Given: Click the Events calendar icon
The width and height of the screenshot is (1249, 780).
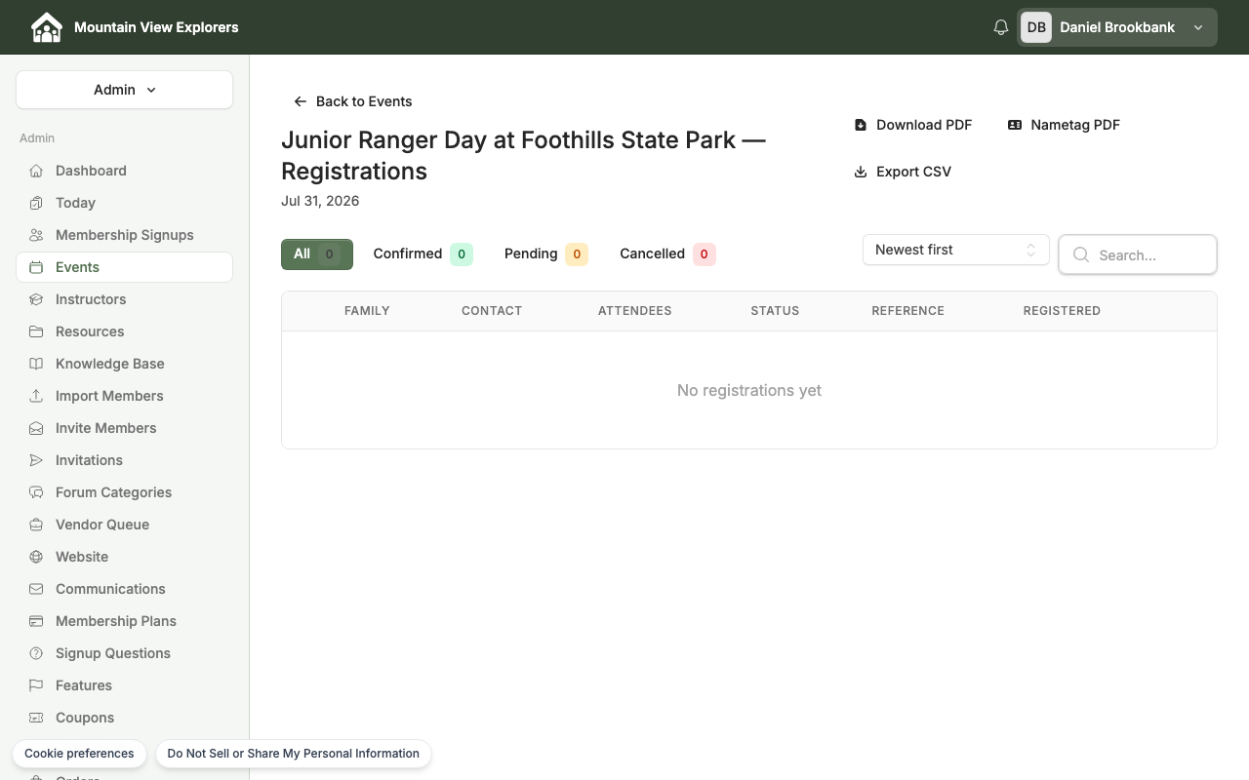Looking at the screenshot, I should tap(36, 267).
